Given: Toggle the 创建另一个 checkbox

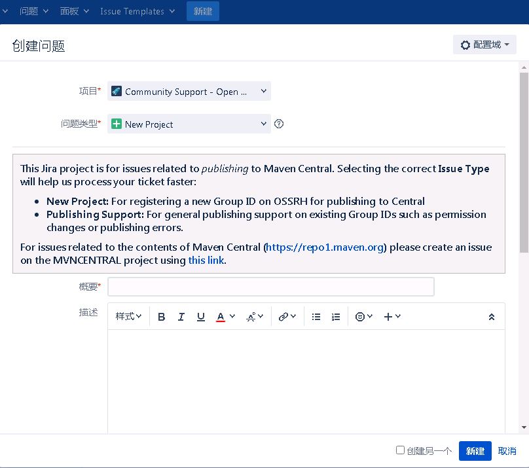Looking at the screenshot, I should pos(400,450).
